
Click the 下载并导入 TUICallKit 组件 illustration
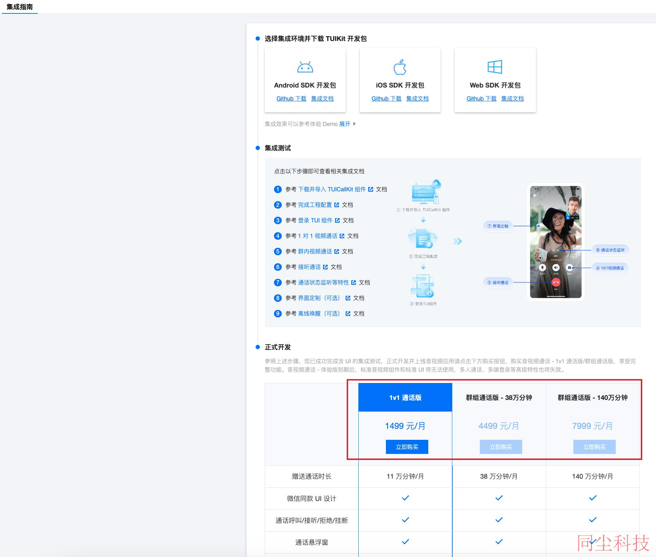tap(426, 192)
